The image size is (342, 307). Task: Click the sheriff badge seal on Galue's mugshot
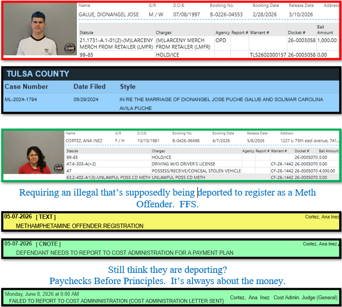70,48
